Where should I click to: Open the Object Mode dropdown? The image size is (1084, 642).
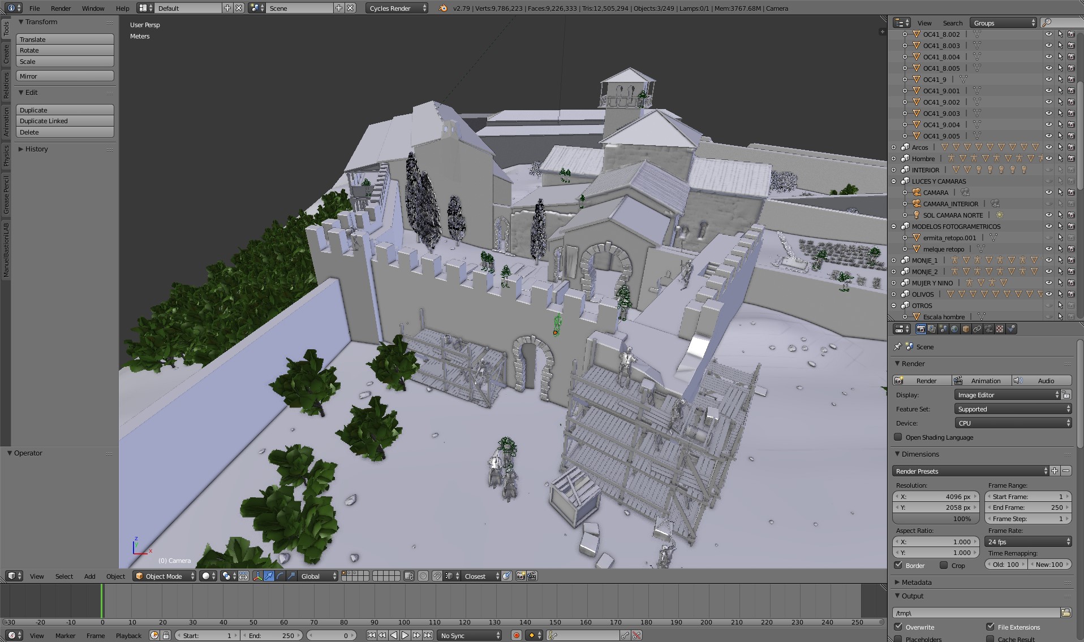pyautogui.click(x=164, y=576)
